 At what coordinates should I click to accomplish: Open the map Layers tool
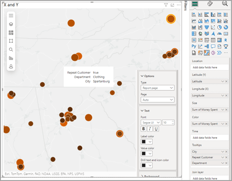point(11,24)
